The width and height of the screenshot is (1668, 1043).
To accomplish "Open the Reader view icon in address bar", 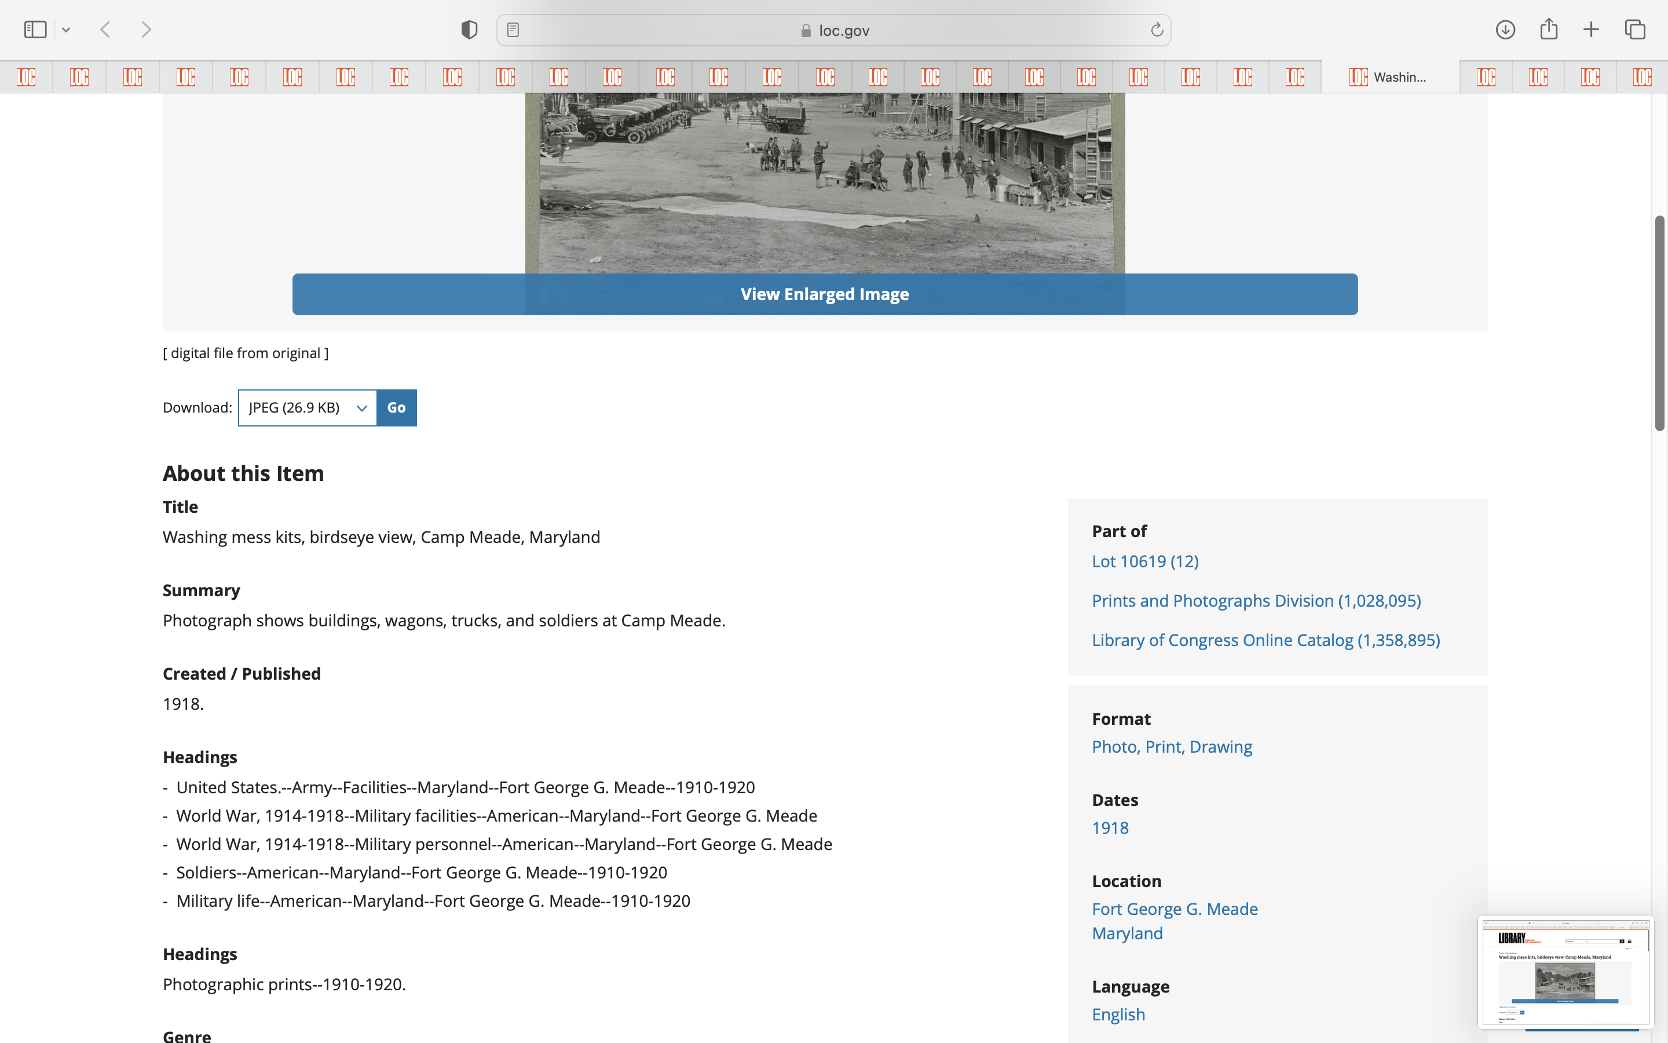I will (513, 30).
